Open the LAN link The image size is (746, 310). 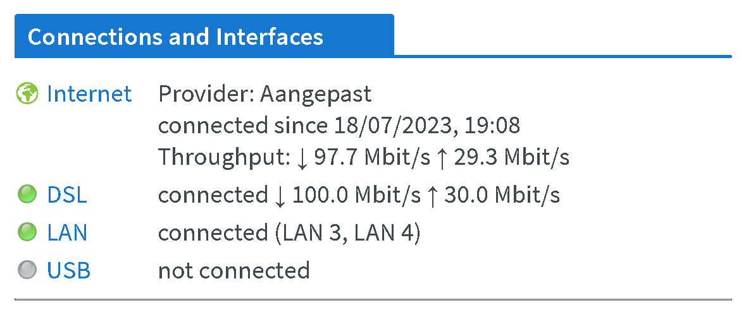coord(67,233)
